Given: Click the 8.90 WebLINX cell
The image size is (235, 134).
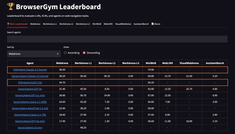Looking at the screenshot, I should 168,115.
